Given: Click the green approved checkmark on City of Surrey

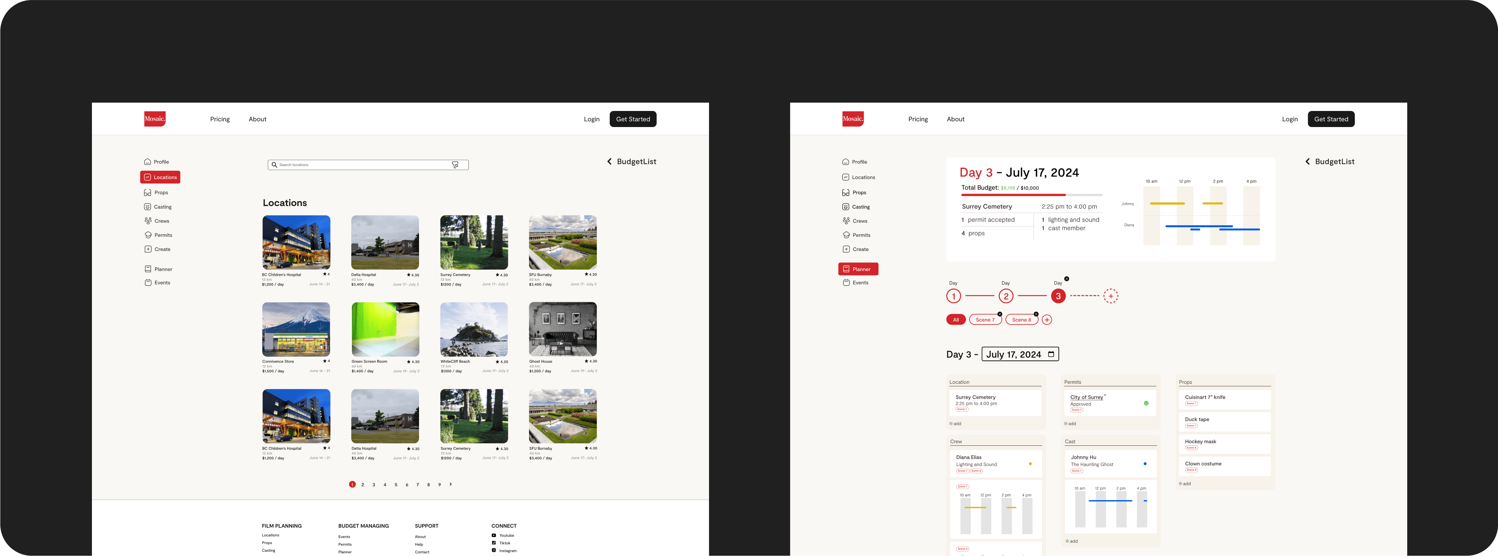Looking at the screenshot, I should pyautogui.click(x=1146, y=403).
